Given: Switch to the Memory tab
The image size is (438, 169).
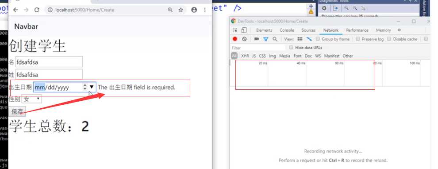Looking at the screenshot, I should pos(383,30).
